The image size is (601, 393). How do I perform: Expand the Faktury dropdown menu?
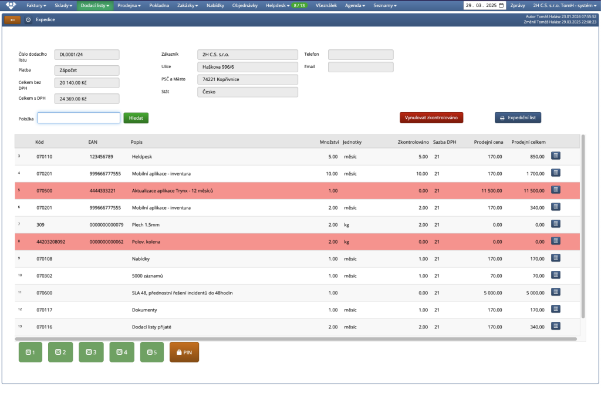coord(36,5)
